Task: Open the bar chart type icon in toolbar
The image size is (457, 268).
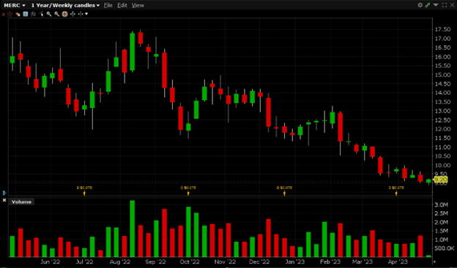Action: [33, 14]
